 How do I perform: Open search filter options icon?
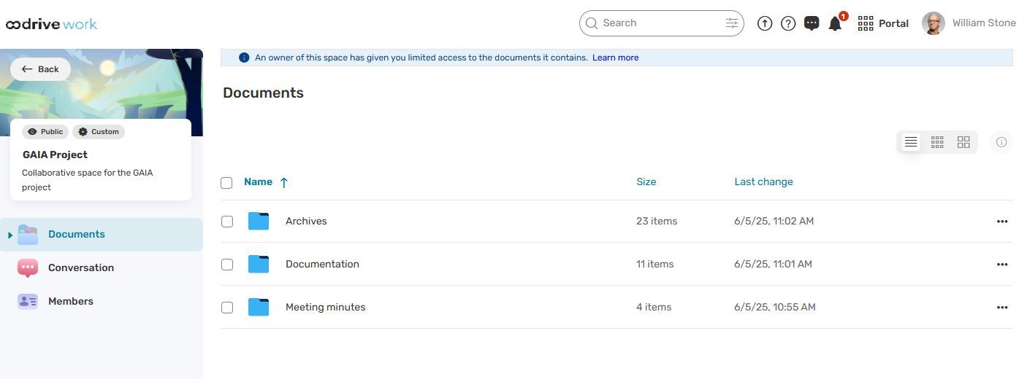732,23
